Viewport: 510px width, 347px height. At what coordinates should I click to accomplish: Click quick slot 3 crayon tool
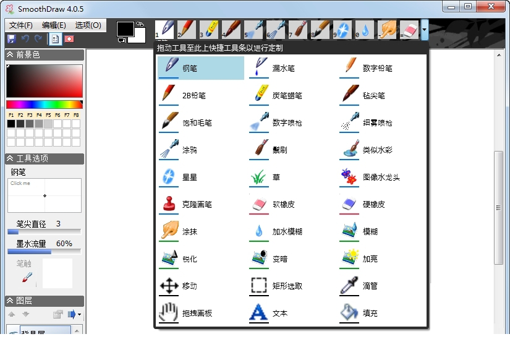pyautogui.click(x=209, y=29)
